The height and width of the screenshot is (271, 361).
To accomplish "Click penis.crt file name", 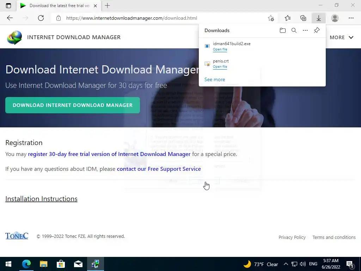I will pyautogui.click(x=221, y=61).
